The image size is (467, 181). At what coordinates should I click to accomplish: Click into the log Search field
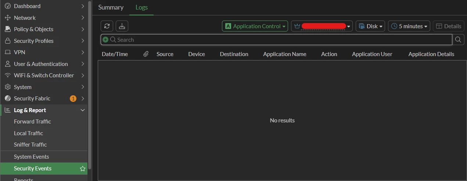276,40
